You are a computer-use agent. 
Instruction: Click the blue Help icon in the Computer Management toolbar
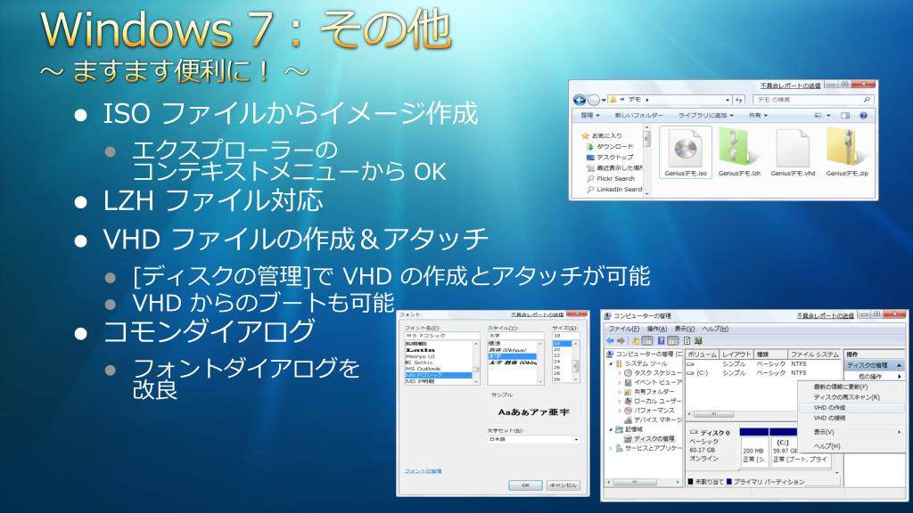tap(662, 341)
